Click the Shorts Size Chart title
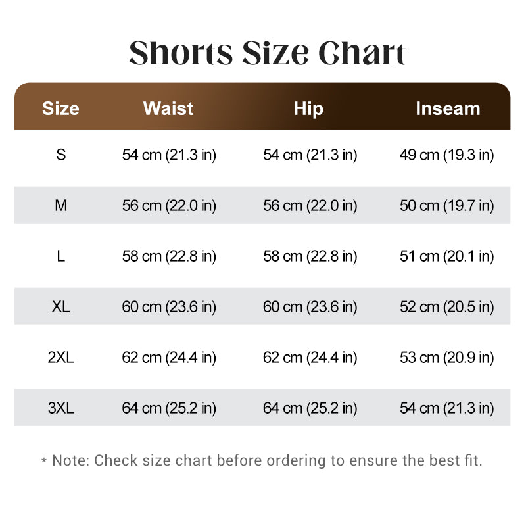526x526 pixels. point(268,53)
